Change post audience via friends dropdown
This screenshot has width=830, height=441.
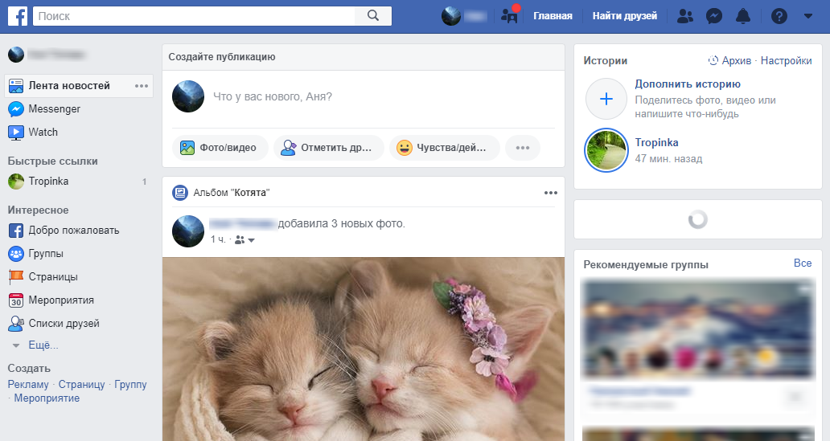click(244, 239)
